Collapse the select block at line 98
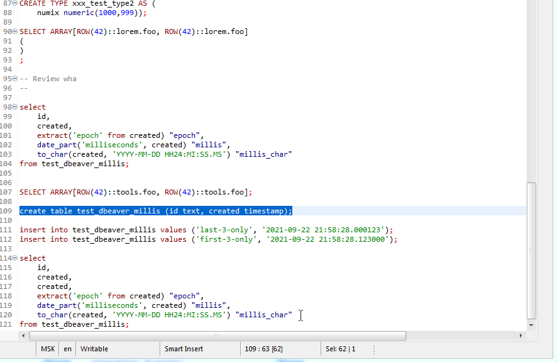This screenshot has width=557, height=362. click(15, 106)
